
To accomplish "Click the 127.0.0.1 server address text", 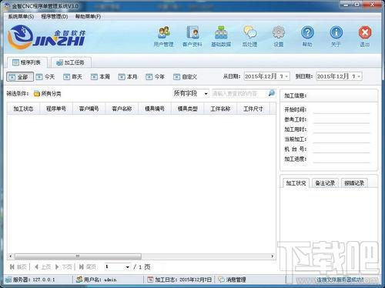I will pyautogui.click(x=44, y=280).
